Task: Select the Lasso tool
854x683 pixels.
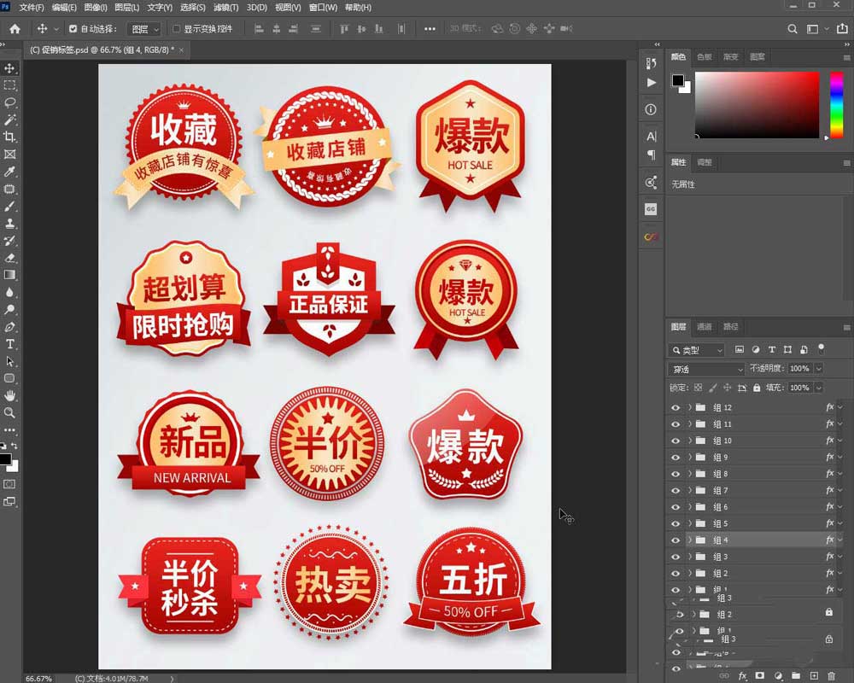Action: pyautogui.click(x=10, y=102)
